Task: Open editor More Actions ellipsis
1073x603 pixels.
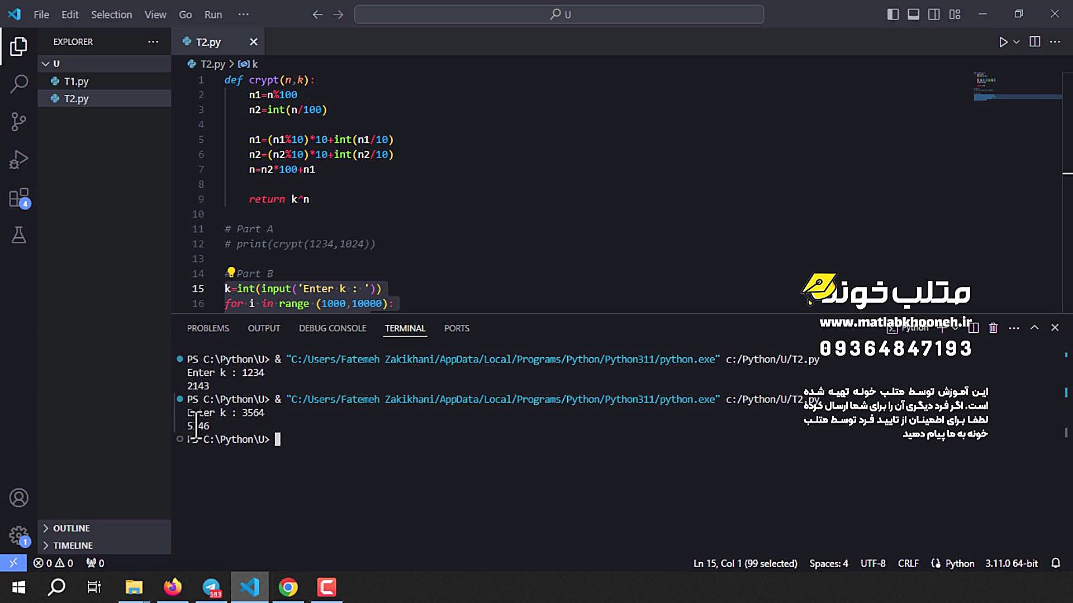Action: pos(1055,42)
